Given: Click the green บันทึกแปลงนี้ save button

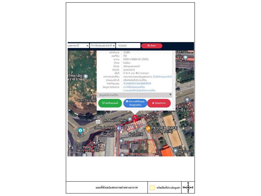Looking at the screenshot, I should [110, 103].
